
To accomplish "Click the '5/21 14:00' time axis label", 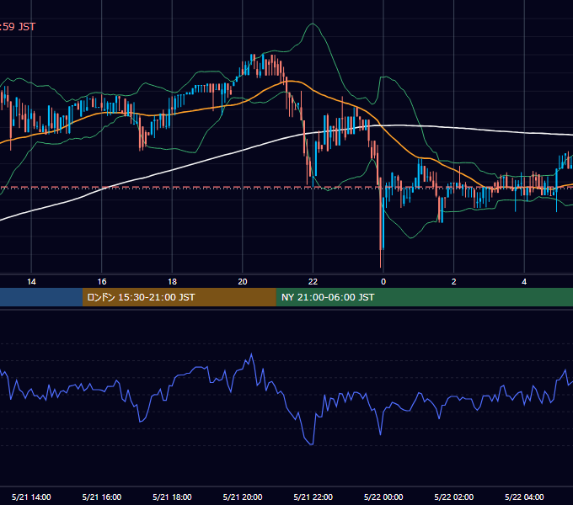I will tap(31, 497).
